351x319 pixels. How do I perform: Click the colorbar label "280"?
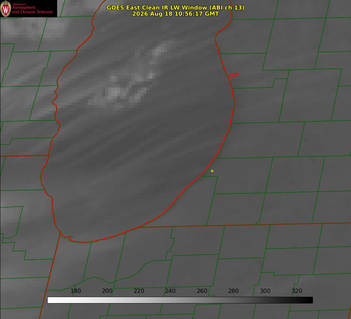pos(234,291)
